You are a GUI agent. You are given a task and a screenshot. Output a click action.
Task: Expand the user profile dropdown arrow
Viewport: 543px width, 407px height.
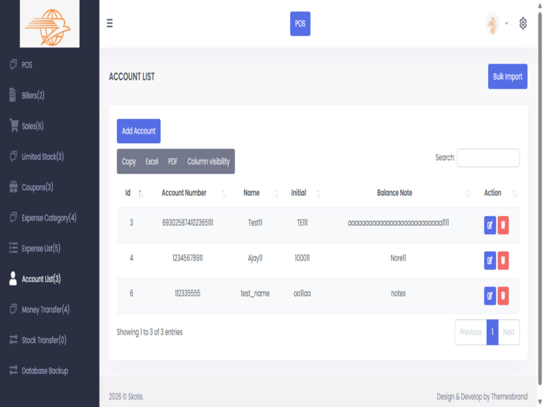[506, 23]
